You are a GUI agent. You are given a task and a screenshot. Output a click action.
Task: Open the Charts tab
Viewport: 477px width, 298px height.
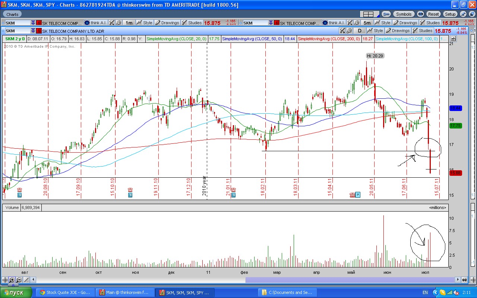pos(12,15)
